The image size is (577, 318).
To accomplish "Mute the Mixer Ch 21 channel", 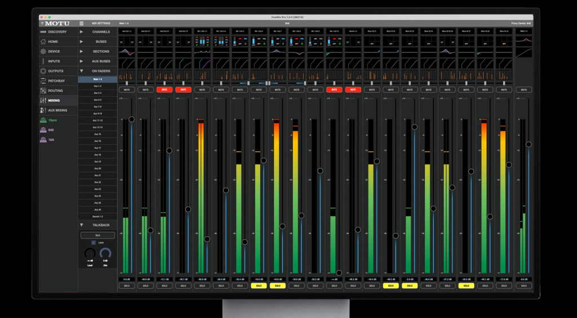I will pyautogui.click(x=372, y=89).
